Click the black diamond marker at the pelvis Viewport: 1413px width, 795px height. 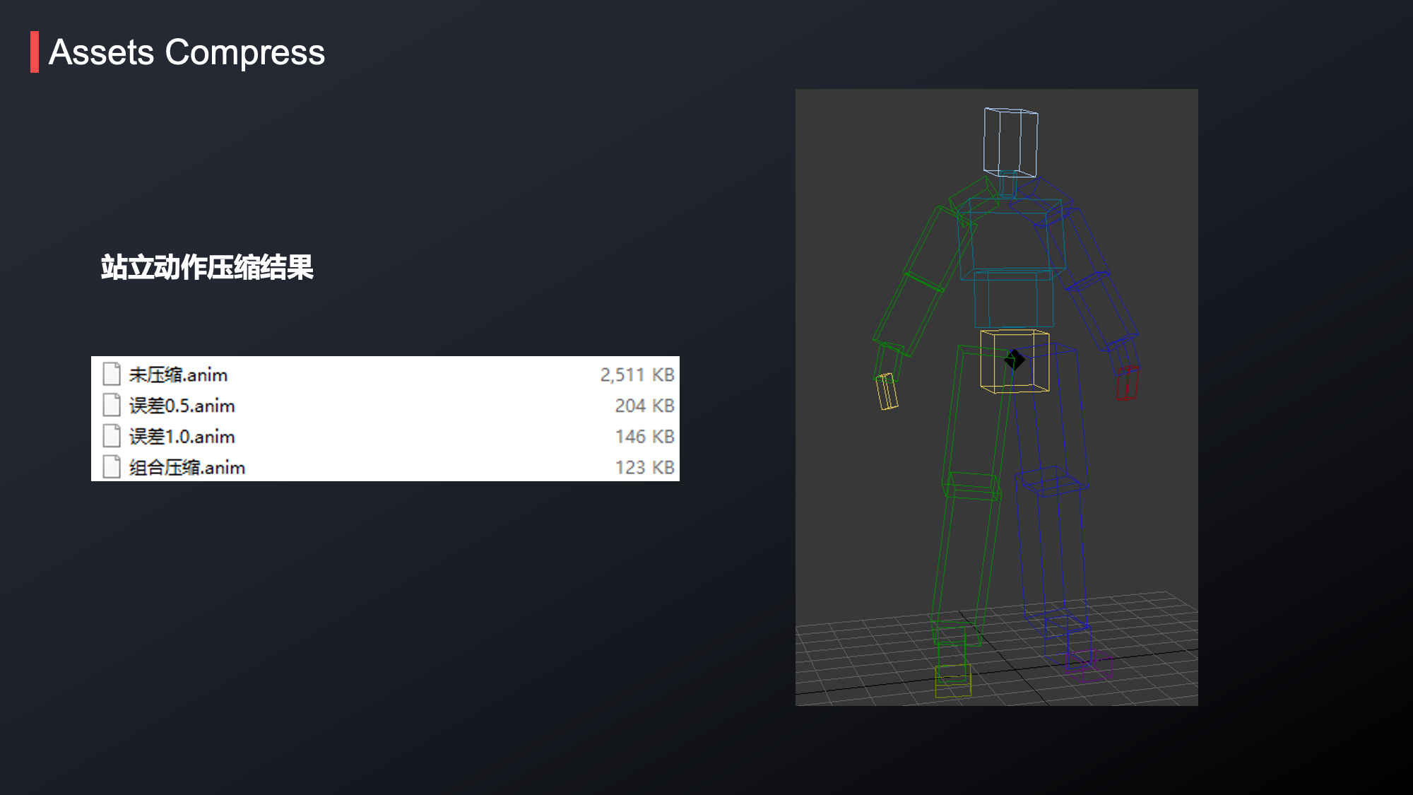1015,360
